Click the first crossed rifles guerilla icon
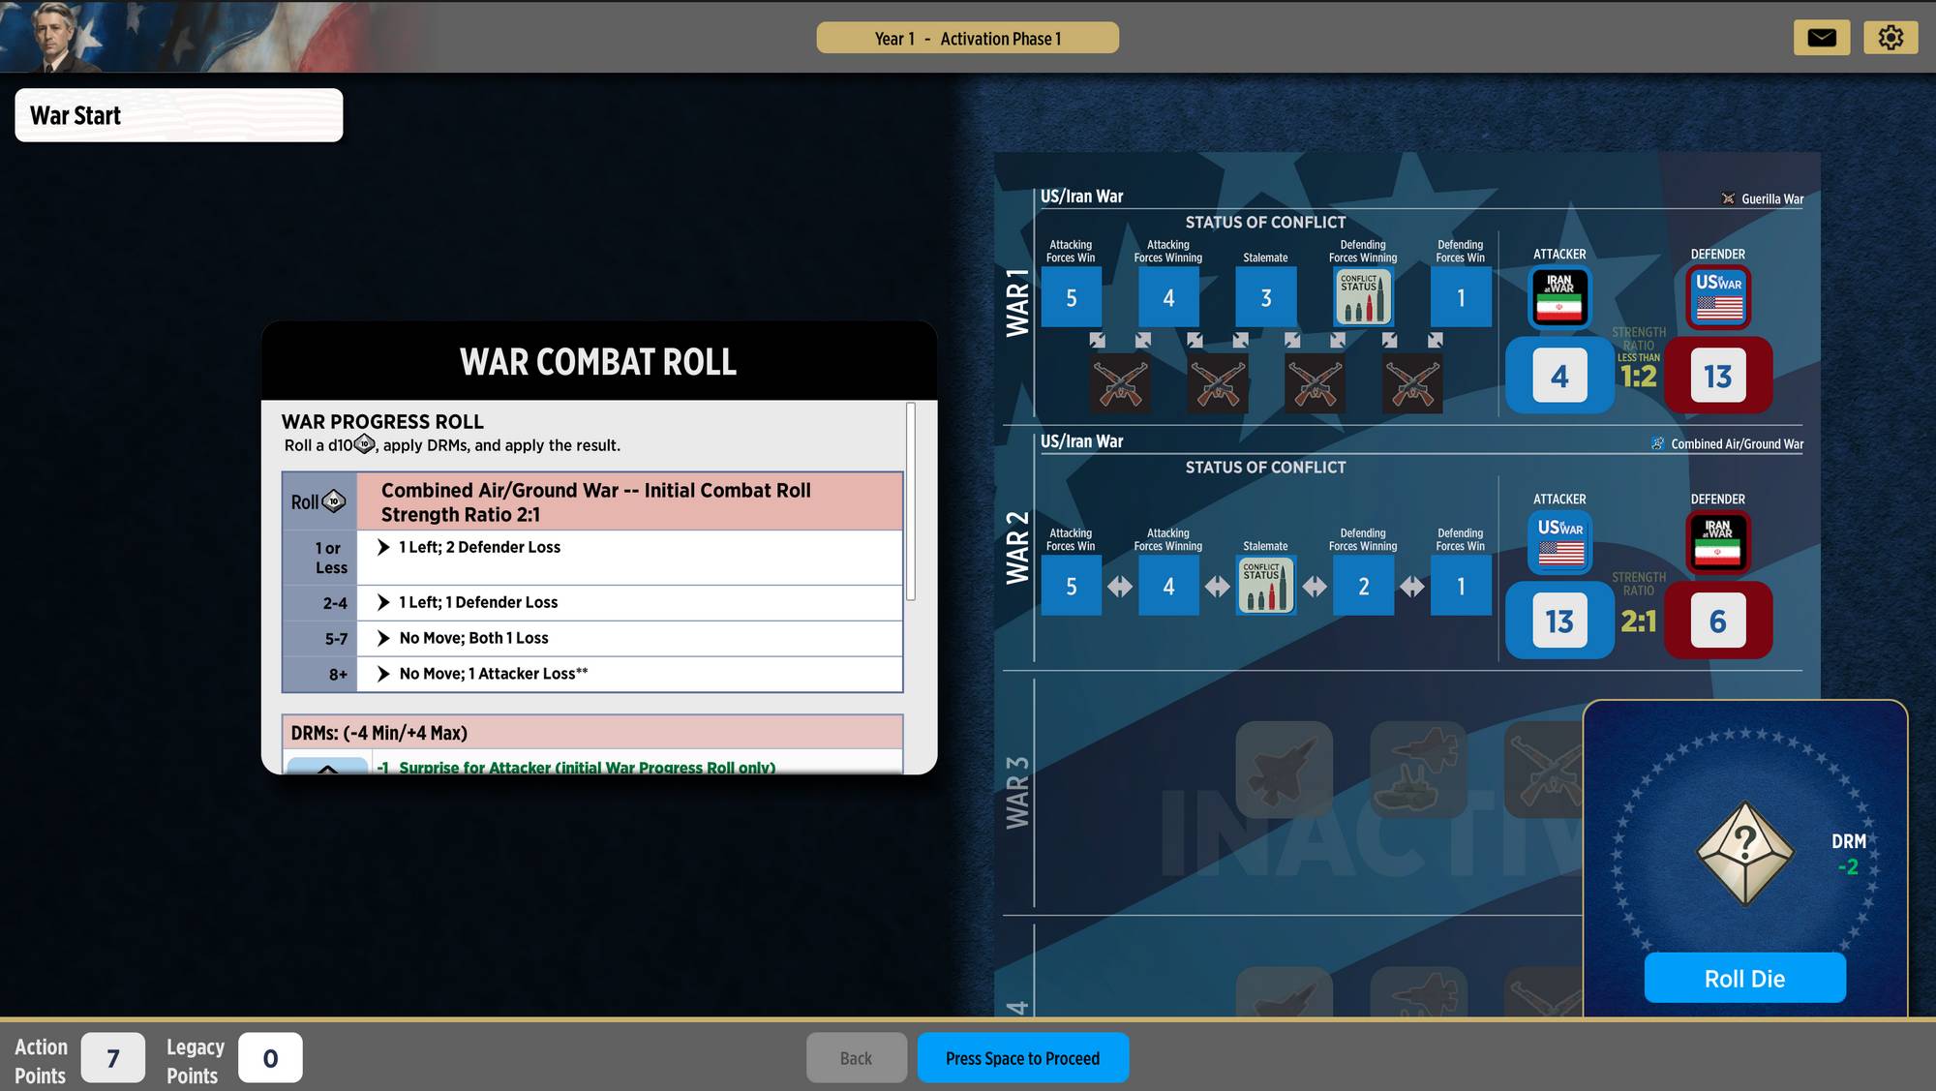Image resolution: width=1936 pixels, height=1091 pixels. (x=1120, y=383)
